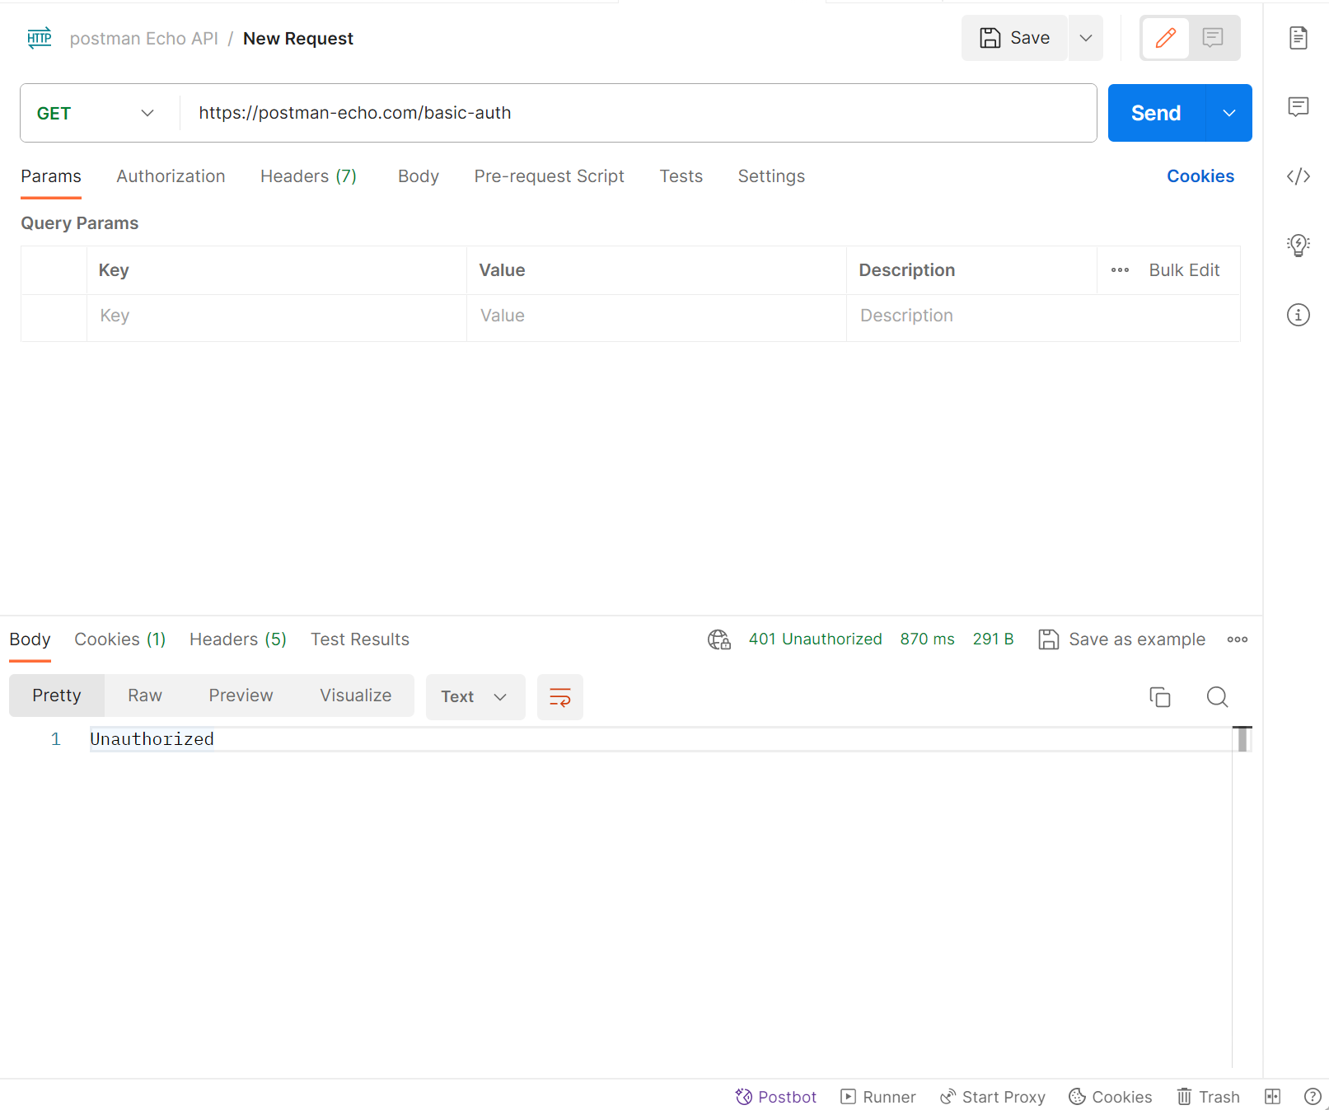Image resolution: width=1329 pixels, height=1110 pixels.
Task: Open the Text format dropdown
Action: tap(475, 697)
